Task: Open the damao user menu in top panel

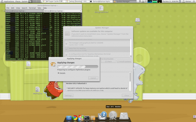Action: click(187, 2)
